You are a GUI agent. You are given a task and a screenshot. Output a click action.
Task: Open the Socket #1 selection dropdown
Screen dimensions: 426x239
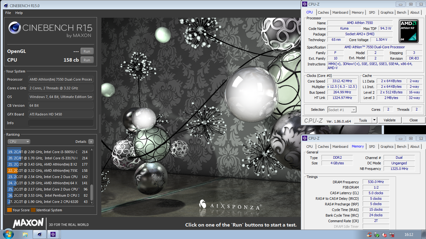(x=342, y=110)
